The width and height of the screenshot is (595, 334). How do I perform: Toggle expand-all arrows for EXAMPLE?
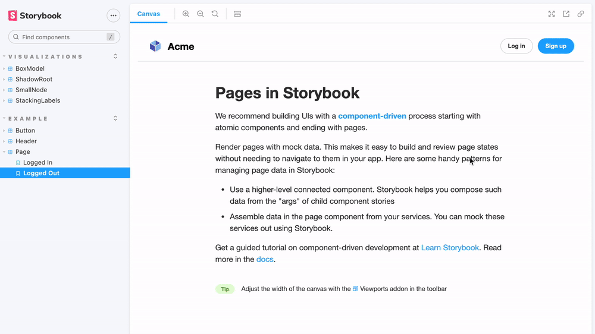[x=115, y=118]
